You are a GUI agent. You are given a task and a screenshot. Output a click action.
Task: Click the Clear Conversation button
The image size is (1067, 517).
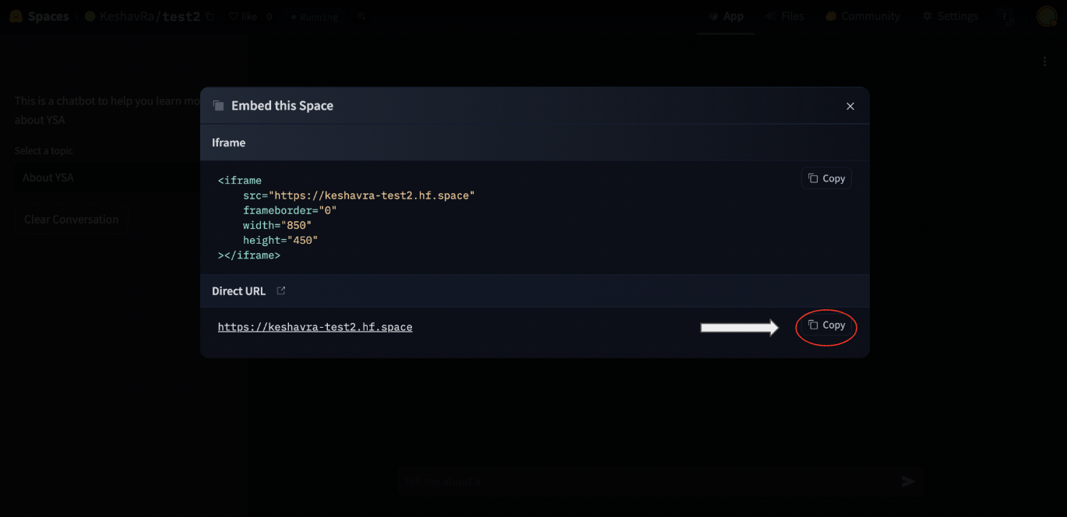click(x=70, y=219)
